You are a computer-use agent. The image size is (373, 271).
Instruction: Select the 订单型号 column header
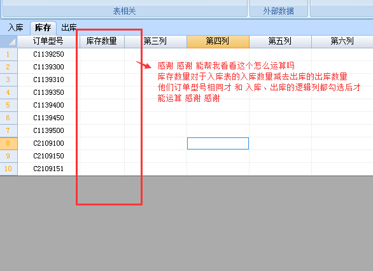click(48, 41)
